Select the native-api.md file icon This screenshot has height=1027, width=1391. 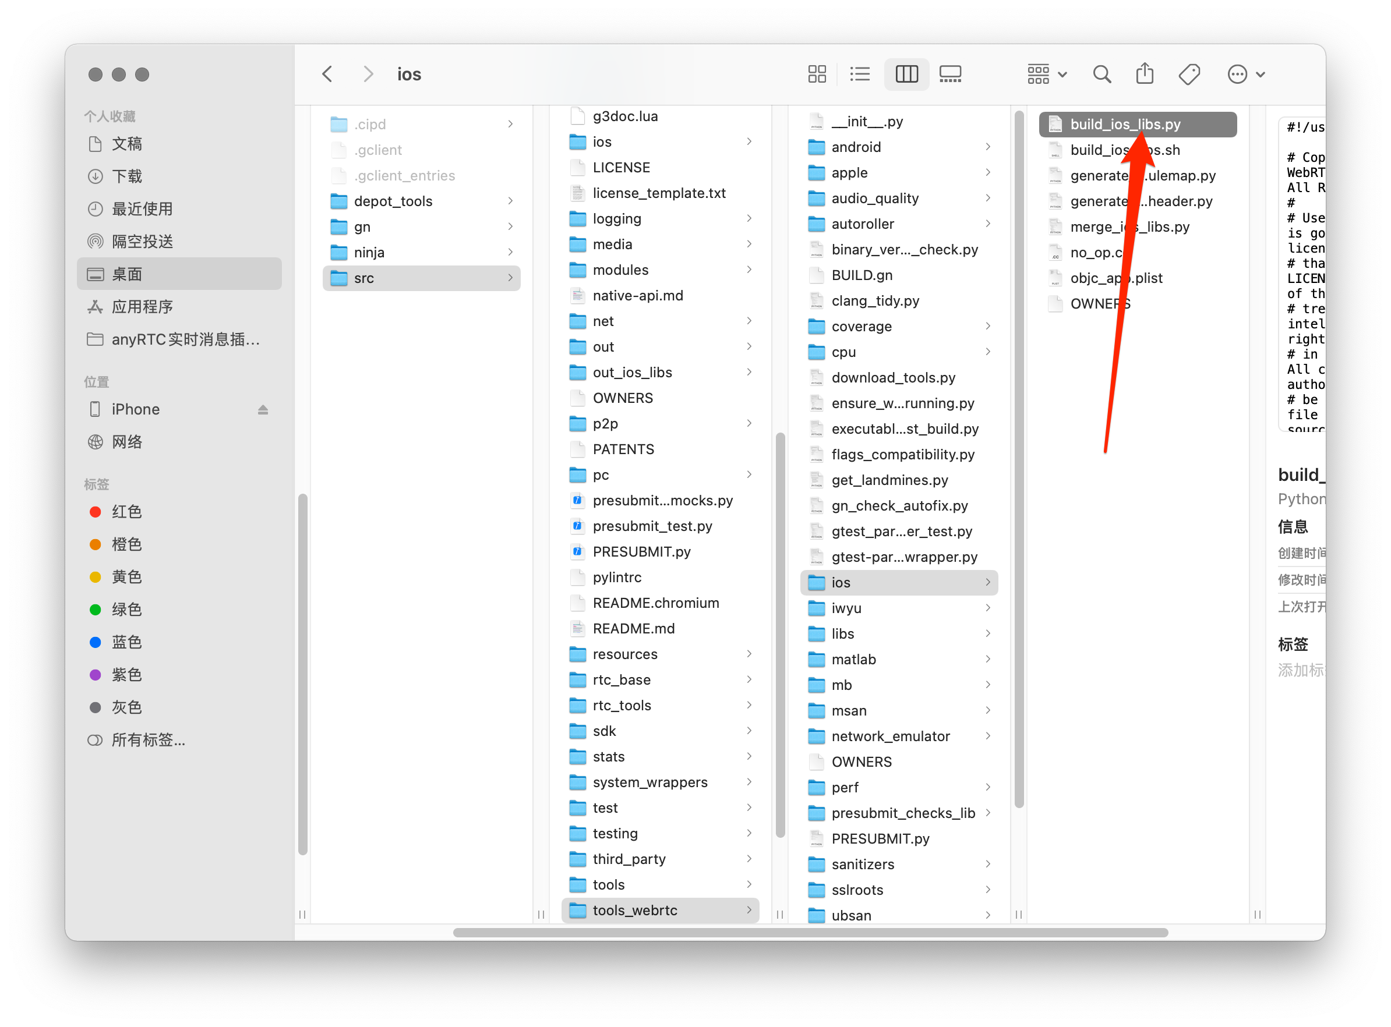click(x=578, y=295)
